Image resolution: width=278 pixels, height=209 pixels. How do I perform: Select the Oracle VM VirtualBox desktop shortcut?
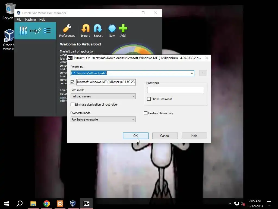tap(8, 40)
